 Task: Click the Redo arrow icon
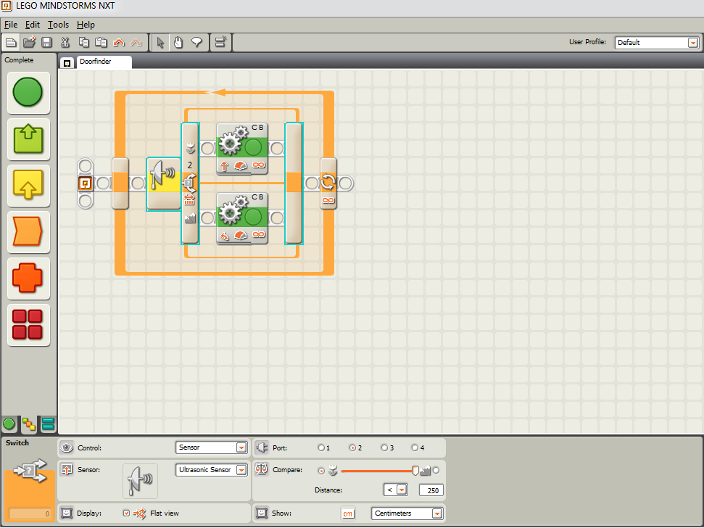point(136,43)
